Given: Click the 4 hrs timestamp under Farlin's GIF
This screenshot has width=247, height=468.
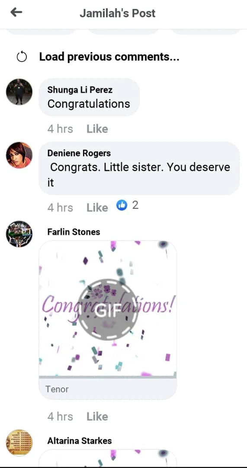Looking at the screenshot, I should point(60,417).
